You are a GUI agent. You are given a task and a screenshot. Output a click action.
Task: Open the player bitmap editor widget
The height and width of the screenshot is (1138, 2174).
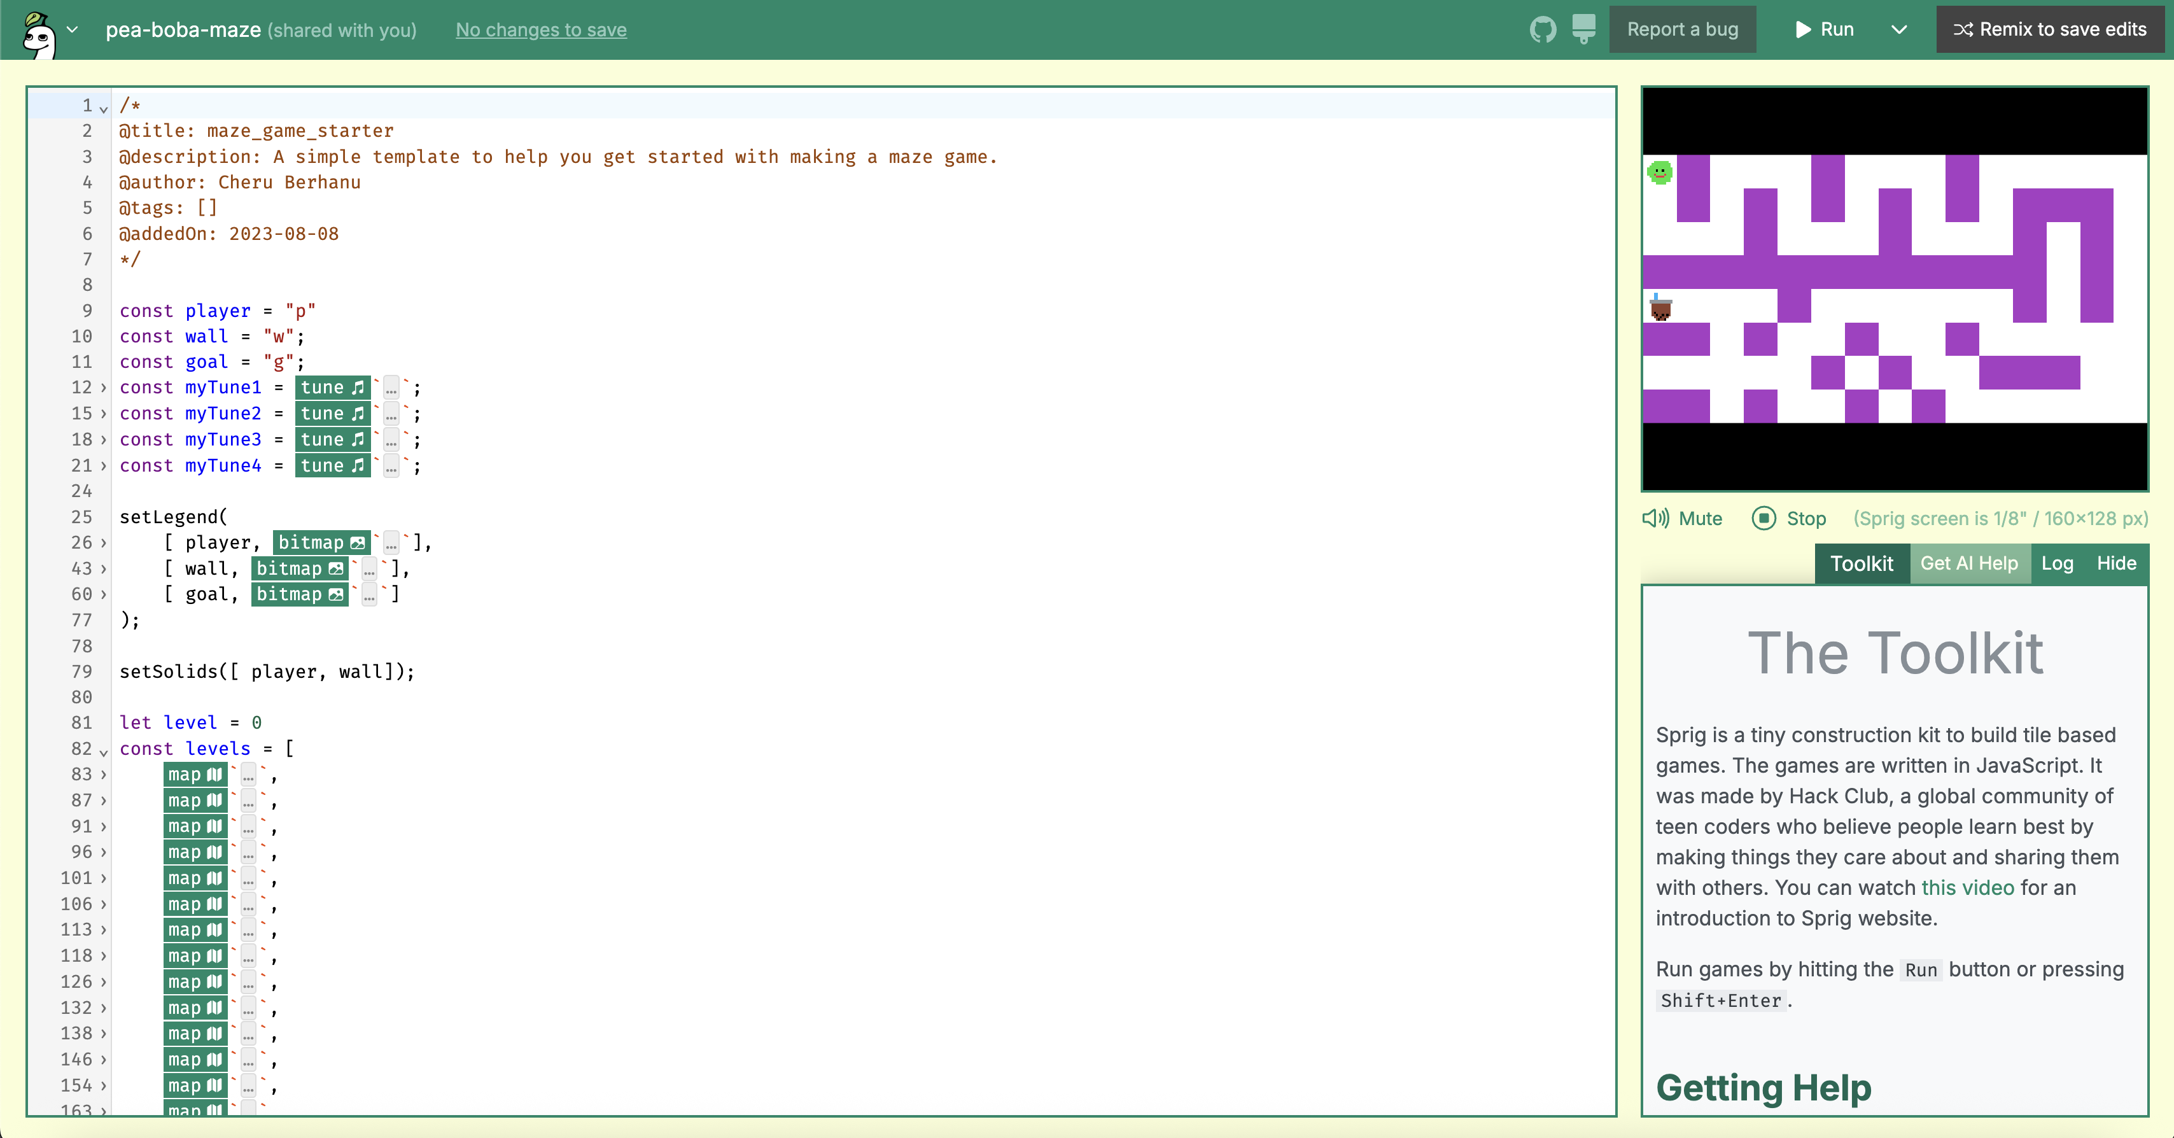coord(321,543)
